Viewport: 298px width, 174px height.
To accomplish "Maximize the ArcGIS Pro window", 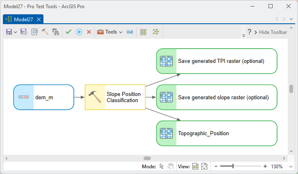I will [271, 6].
